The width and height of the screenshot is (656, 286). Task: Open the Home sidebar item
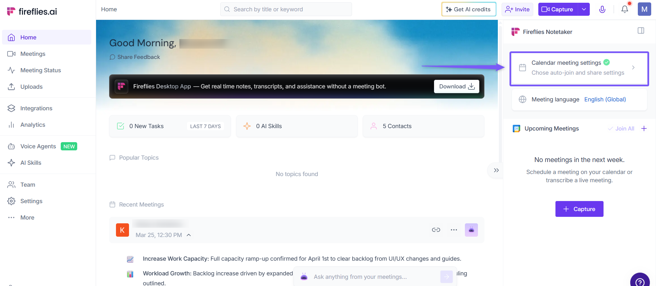(47, 37)
